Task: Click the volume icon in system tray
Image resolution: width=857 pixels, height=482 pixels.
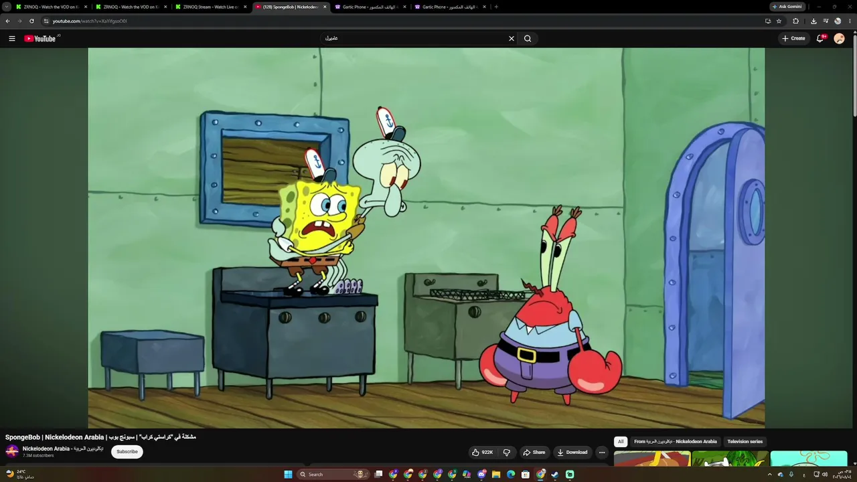Action: coord(825,475)
